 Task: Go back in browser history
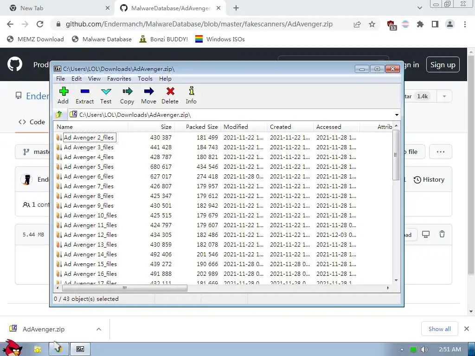point(10,24)
